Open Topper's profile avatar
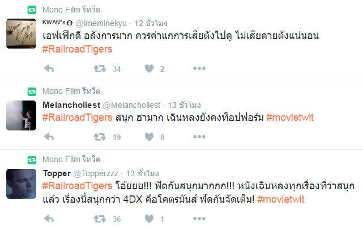Screen dimensions: 363x227 point(21,184)
